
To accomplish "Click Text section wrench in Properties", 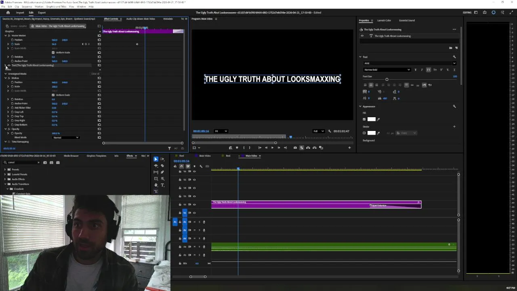I will 454,57.
